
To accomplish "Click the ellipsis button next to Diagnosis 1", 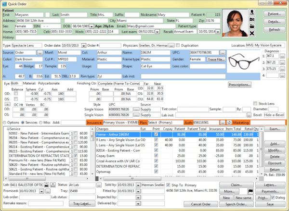I will [x=282, y=56].
